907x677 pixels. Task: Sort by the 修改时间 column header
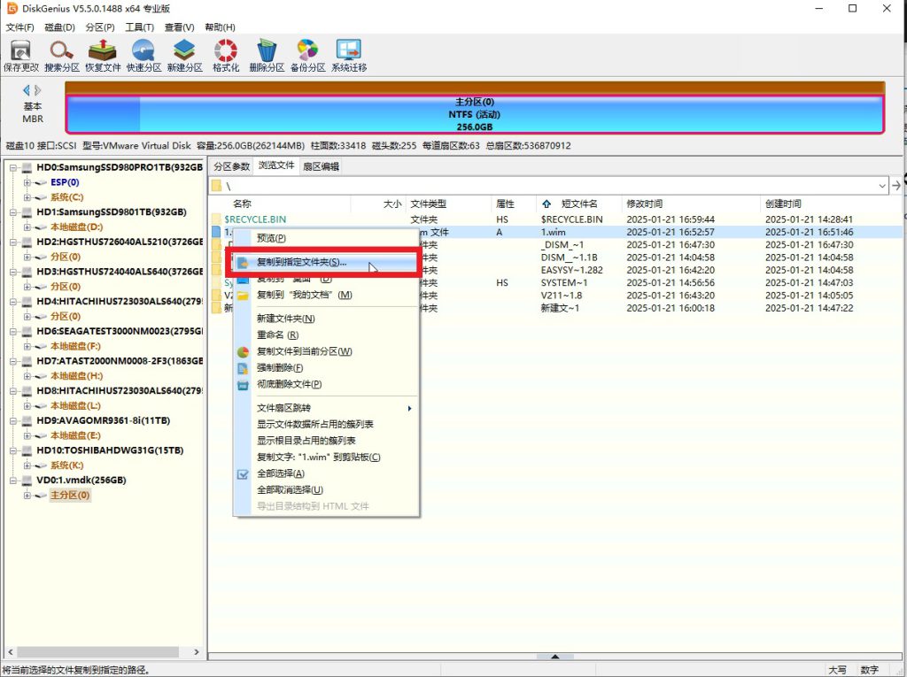[644, 204]
